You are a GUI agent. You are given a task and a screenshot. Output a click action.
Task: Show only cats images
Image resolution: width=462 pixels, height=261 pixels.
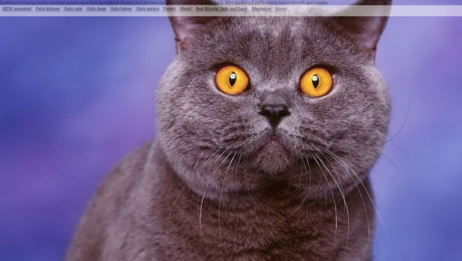(73, 9)
